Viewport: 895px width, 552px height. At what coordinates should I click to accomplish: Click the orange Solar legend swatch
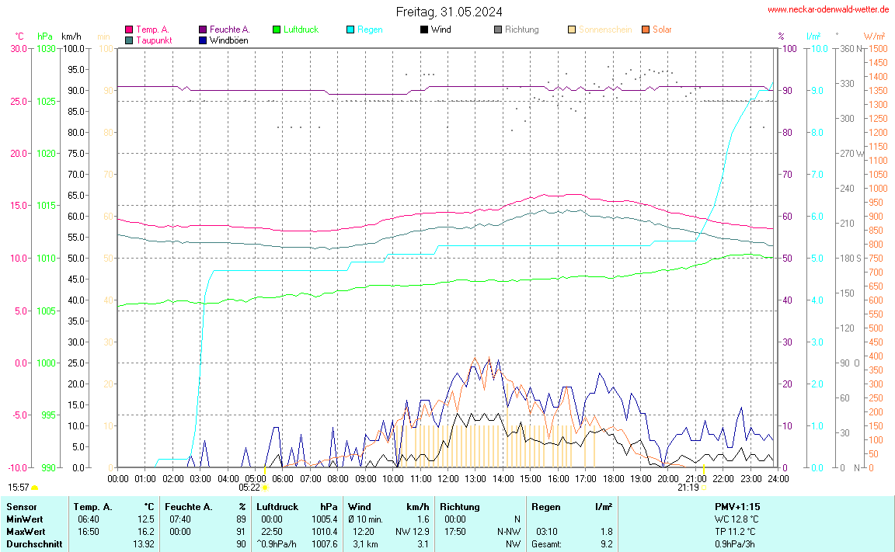pyautogui.click(x=646, y=30)
